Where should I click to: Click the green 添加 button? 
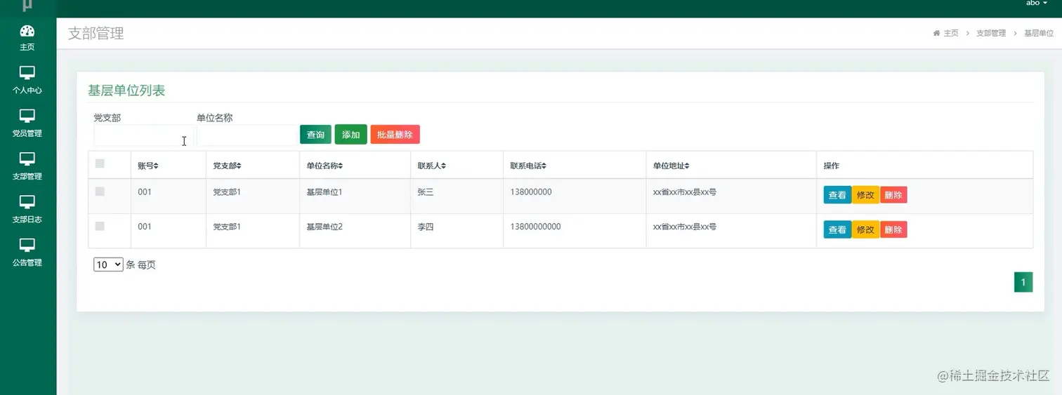click(x=351, y=135)
